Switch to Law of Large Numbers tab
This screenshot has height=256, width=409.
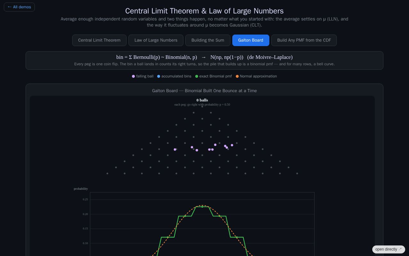click(x=156, y=40)
